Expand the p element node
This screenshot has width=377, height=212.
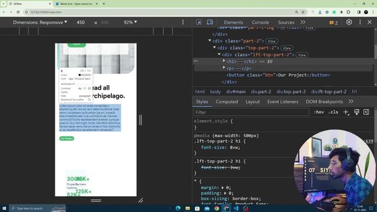(x=224, y=68)
